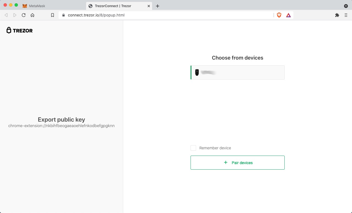Click the Choose from devices heading
The height and width of the screenshot is (213, 352).
point(238,58)
